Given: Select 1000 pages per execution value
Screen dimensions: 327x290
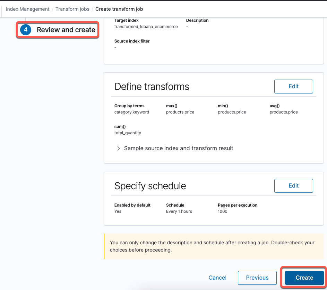Looking at the screenshot, I should (x=223, y=211).
